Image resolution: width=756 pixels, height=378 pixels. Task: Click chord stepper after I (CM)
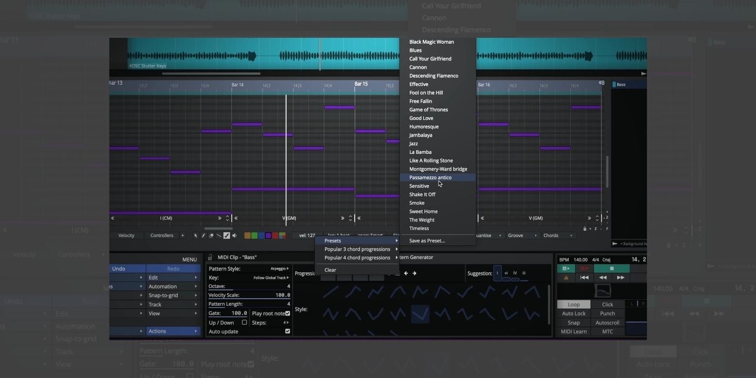227,218
